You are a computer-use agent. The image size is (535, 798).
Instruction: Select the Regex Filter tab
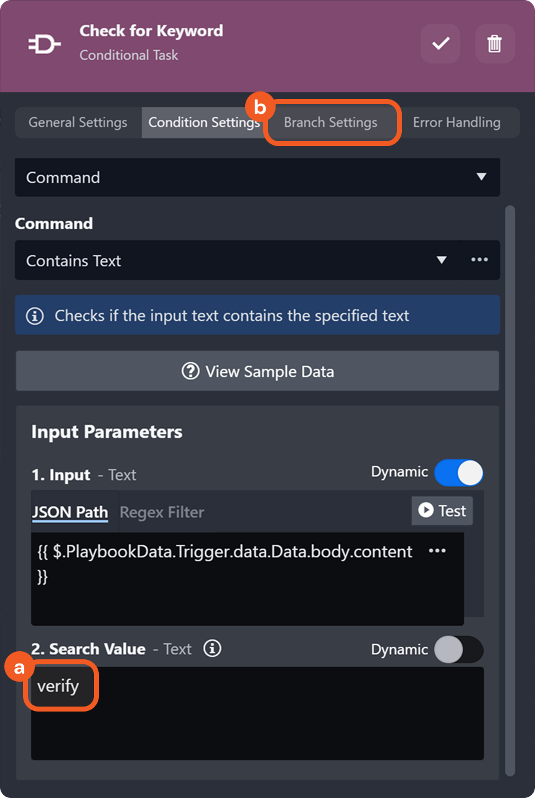pyautogui.click(x=162, y=513)
